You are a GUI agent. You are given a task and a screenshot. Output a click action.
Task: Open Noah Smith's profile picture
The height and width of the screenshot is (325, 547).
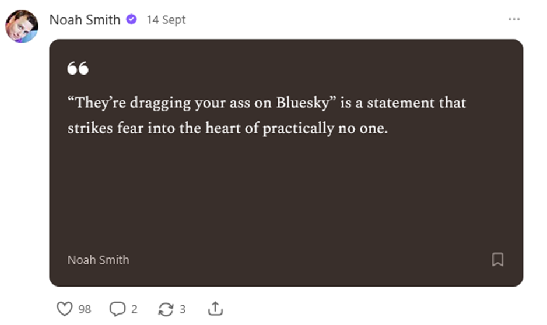coord(22,26)
